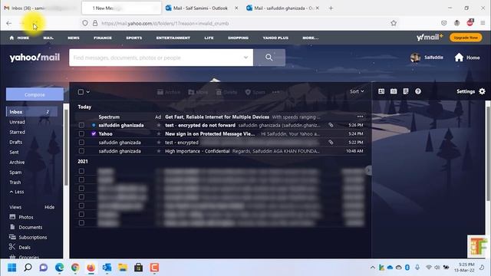Check the Yahoo New sign in email
The width and height of the screenshot is (491, 276).
click(x=81, y=133)
